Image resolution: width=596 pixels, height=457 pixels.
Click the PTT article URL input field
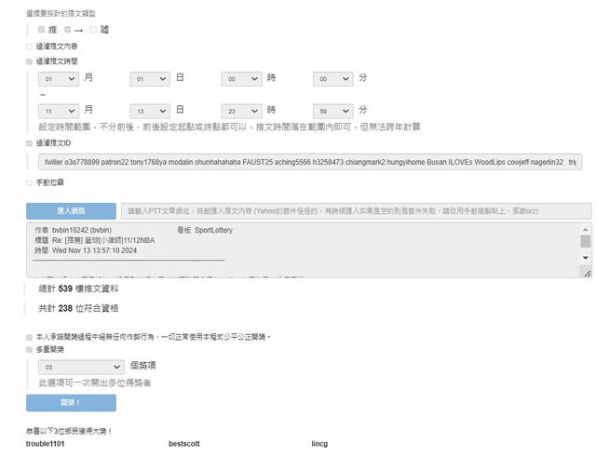point(358,211)
